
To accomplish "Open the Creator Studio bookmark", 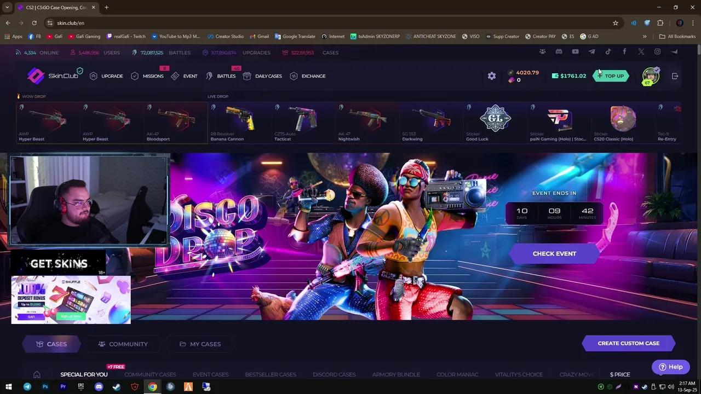I will click(226, 37).
